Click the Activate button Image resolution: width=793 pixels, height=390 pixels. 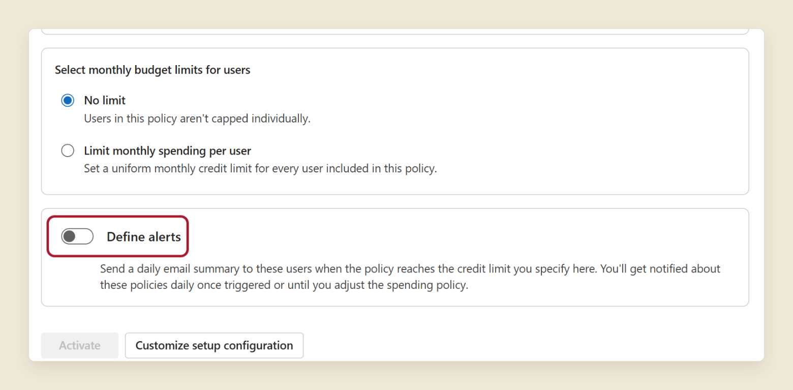tap(80, 346)
